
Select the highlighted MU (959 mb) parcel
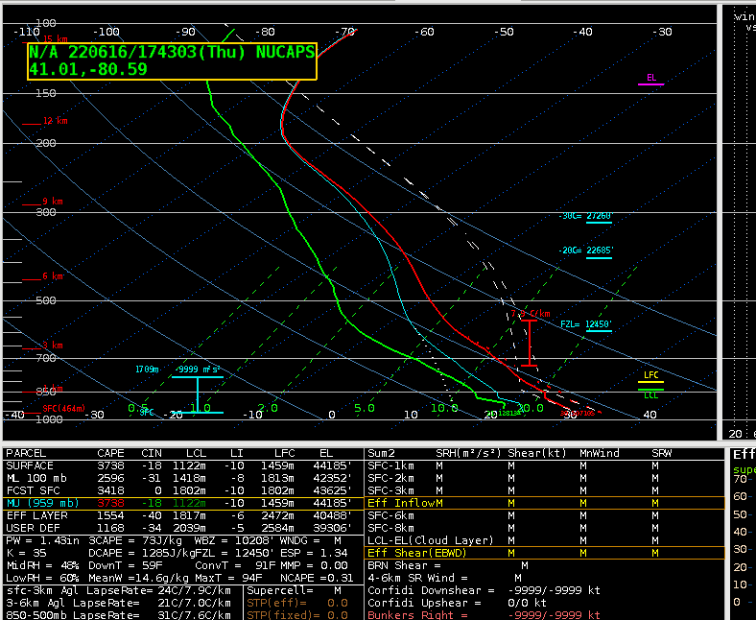click(x=182, y=503)
